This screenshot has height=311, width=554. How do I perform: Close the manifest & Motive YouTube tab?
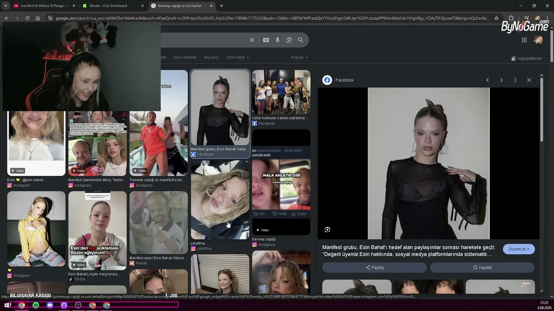tap(74, 6)
